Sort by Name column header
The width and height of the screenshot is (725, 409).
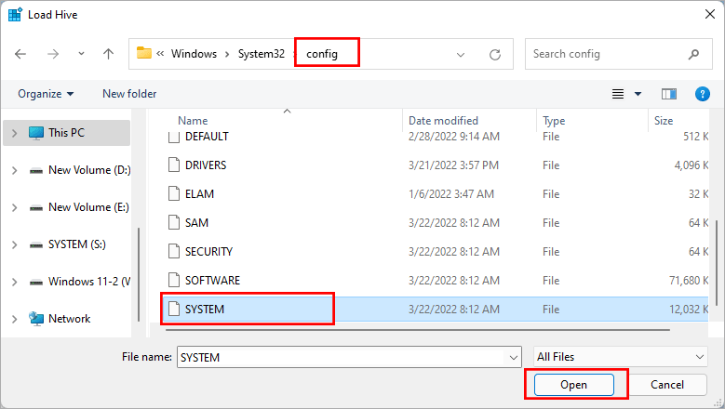click(193, 121)
